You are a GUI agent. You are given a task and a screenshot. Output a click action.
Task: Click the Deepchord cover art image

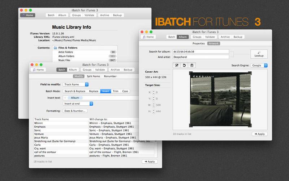click(220, 99)
